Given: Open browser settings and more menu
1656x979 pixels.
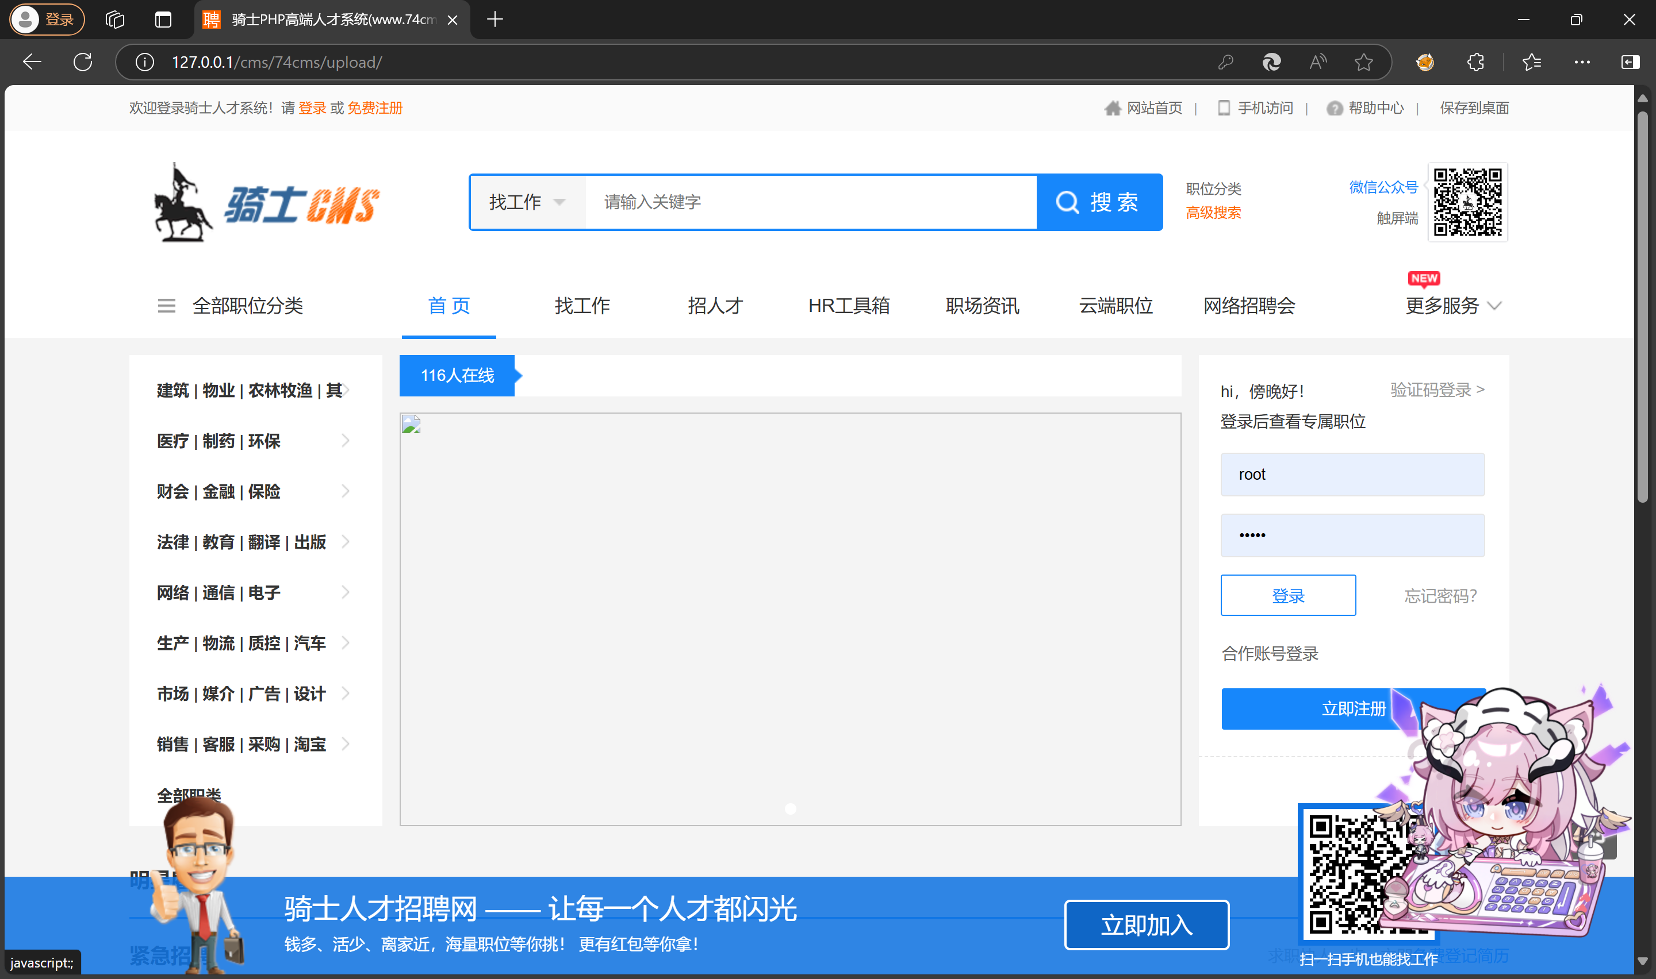Looking at the screenshot, I should [x=1582, y=62].
